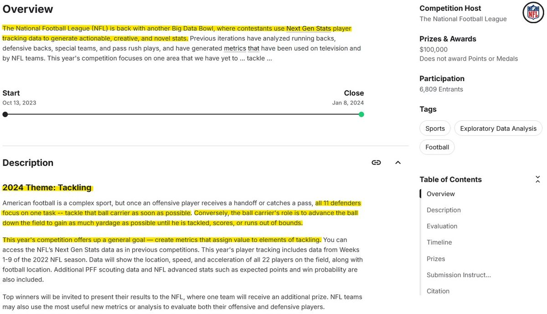Click the Prizes & Awards heading
Screen dimensions: 547x314
[448, 39]
